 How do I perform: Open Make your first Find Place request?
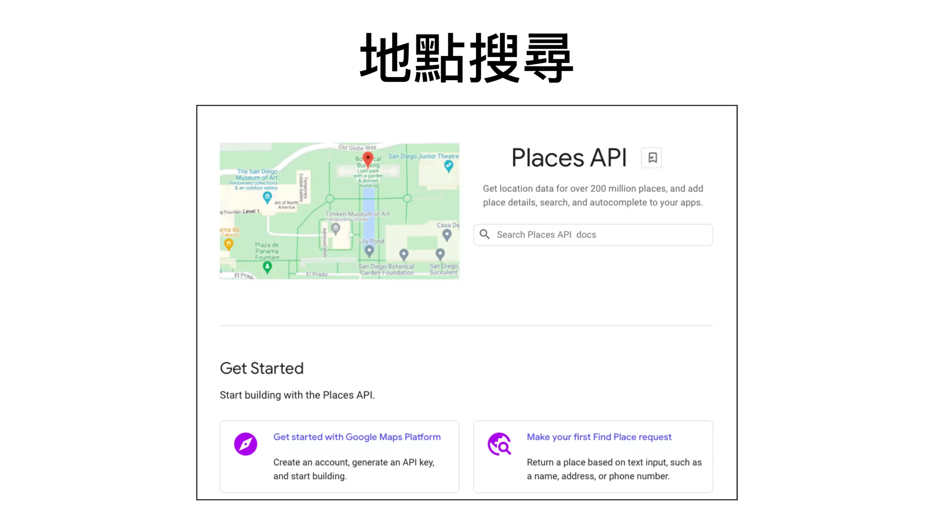pos(599,437)
